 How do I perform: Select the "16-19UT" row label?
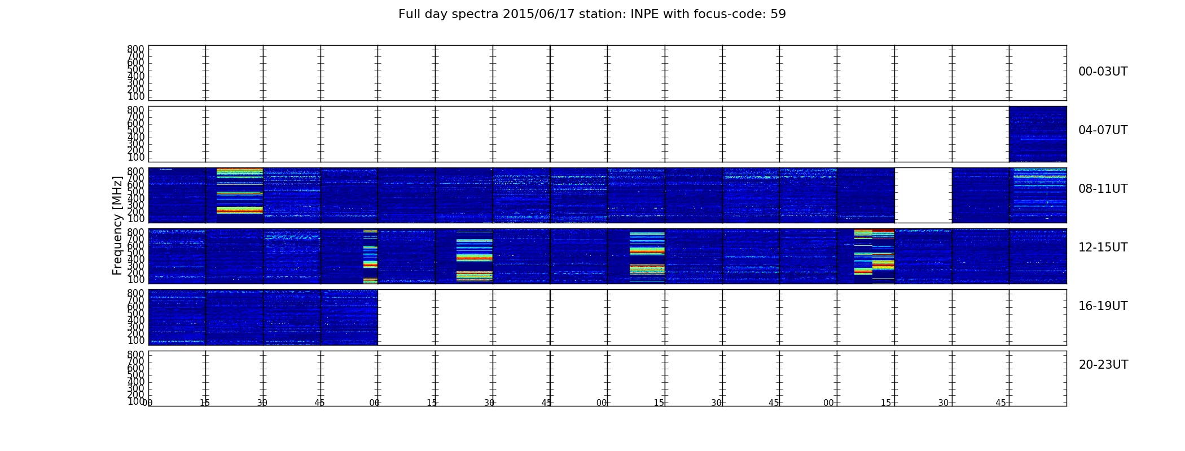(x=1103, y=306)
